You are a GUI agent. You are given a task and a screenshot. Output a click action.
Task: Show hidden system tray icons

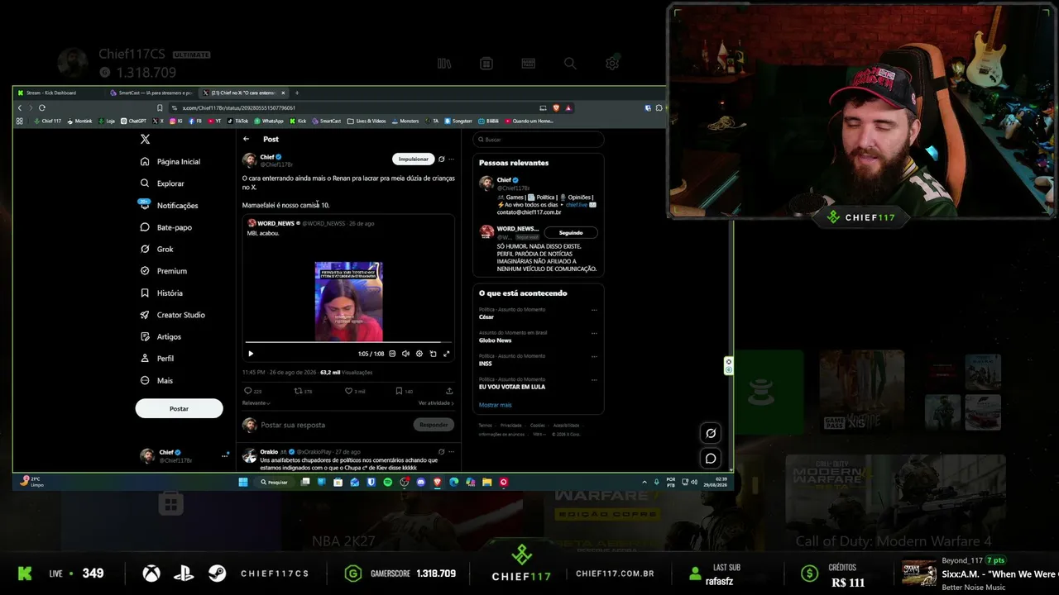pyautogui.click(x=645, y=482)
